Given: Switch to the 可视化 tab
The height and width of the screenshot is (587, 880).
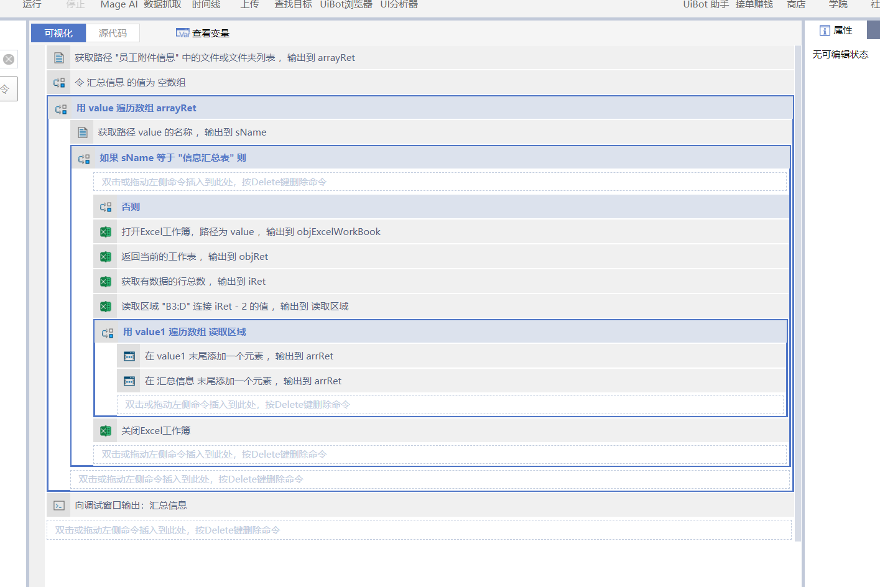Looking at the screenshot, I should coord(58,33).
